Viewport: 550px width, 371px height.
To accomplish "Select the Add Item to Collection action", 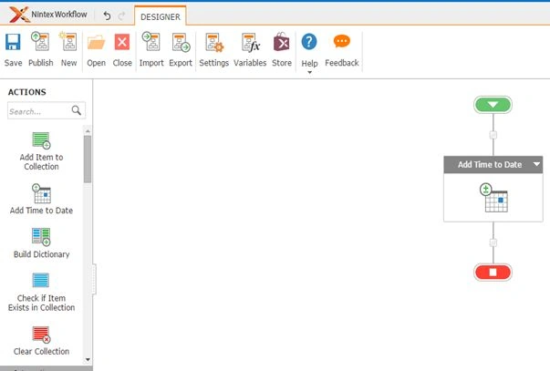I will (41, 151).
